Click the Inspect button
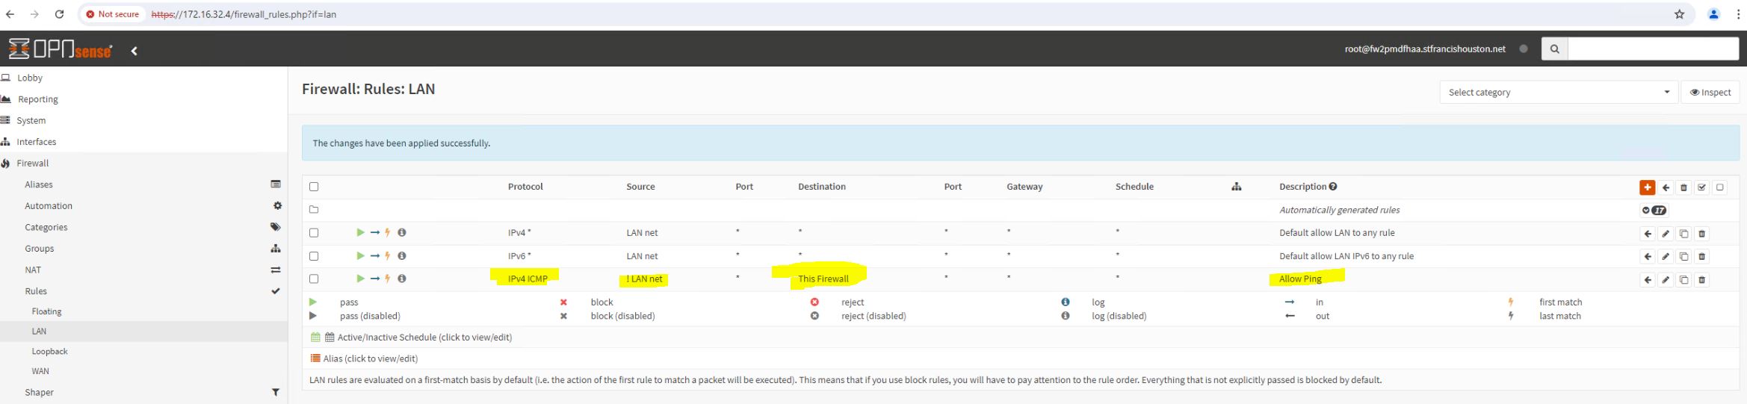Image resolution: width=1747 pixels, height=404 pixels. 1710,93
